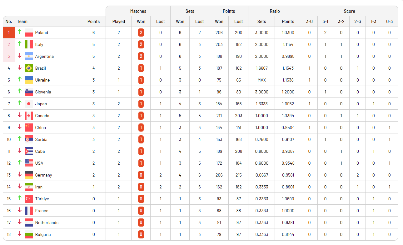Image resolution: width=403 pixels, height=245 pixels.
Task: Click Italy's green up arrow
Action: tap(20, 44)
